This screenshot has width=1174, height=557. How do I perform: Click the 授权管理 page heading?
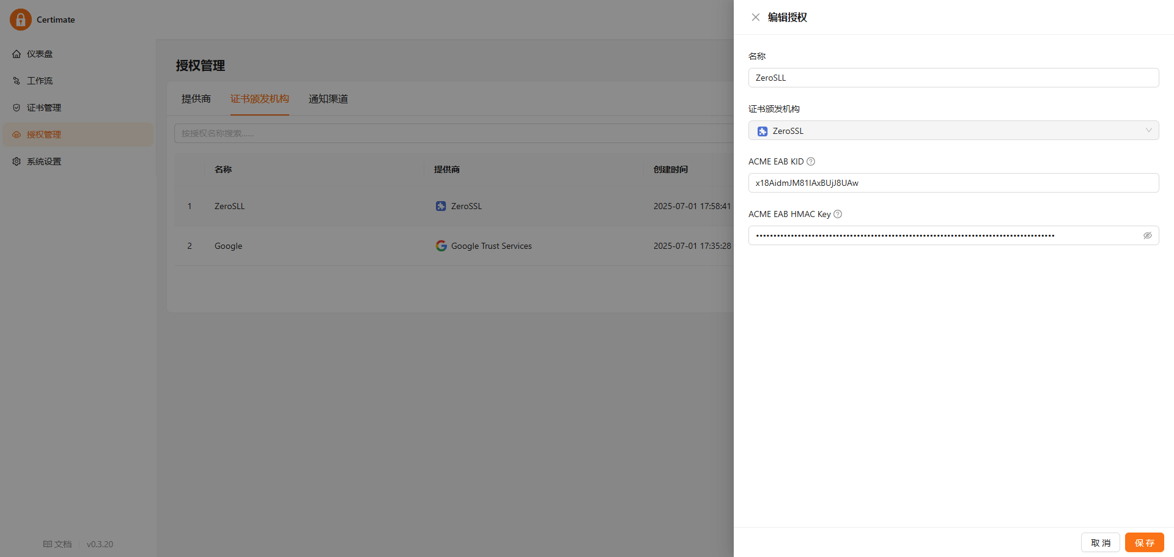pos(201,65)
